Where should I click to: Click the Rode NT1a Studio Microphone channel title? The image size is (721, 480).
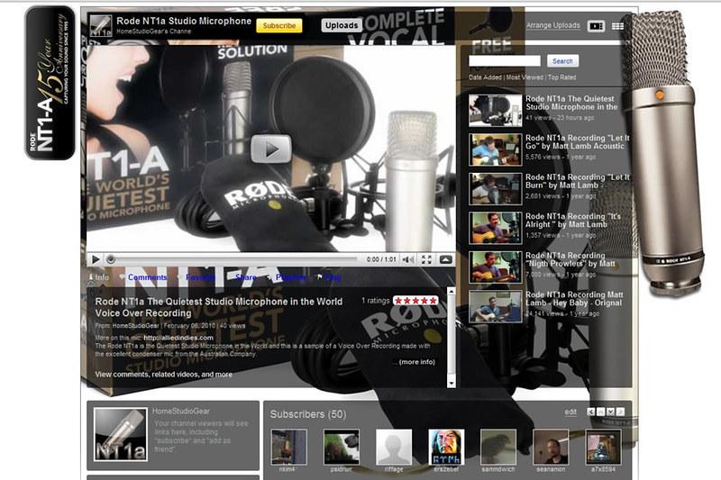(184, 21)
